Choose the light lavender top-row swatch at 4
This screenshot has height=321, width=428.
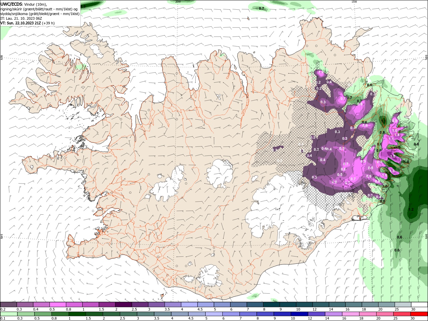click(189, 305)
